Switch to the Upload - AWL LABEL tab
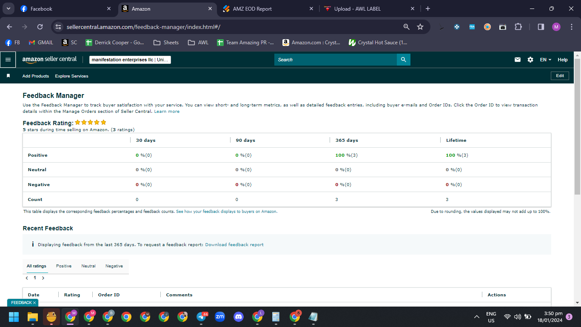The height and width of the screenshot is (327, 581). click(370, 9)
